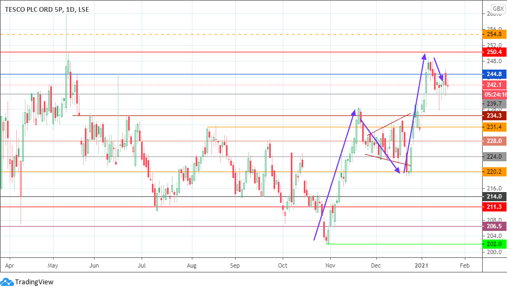Click the 224.0 gray price label
507x287 pixels.
[x=494, y=156]
